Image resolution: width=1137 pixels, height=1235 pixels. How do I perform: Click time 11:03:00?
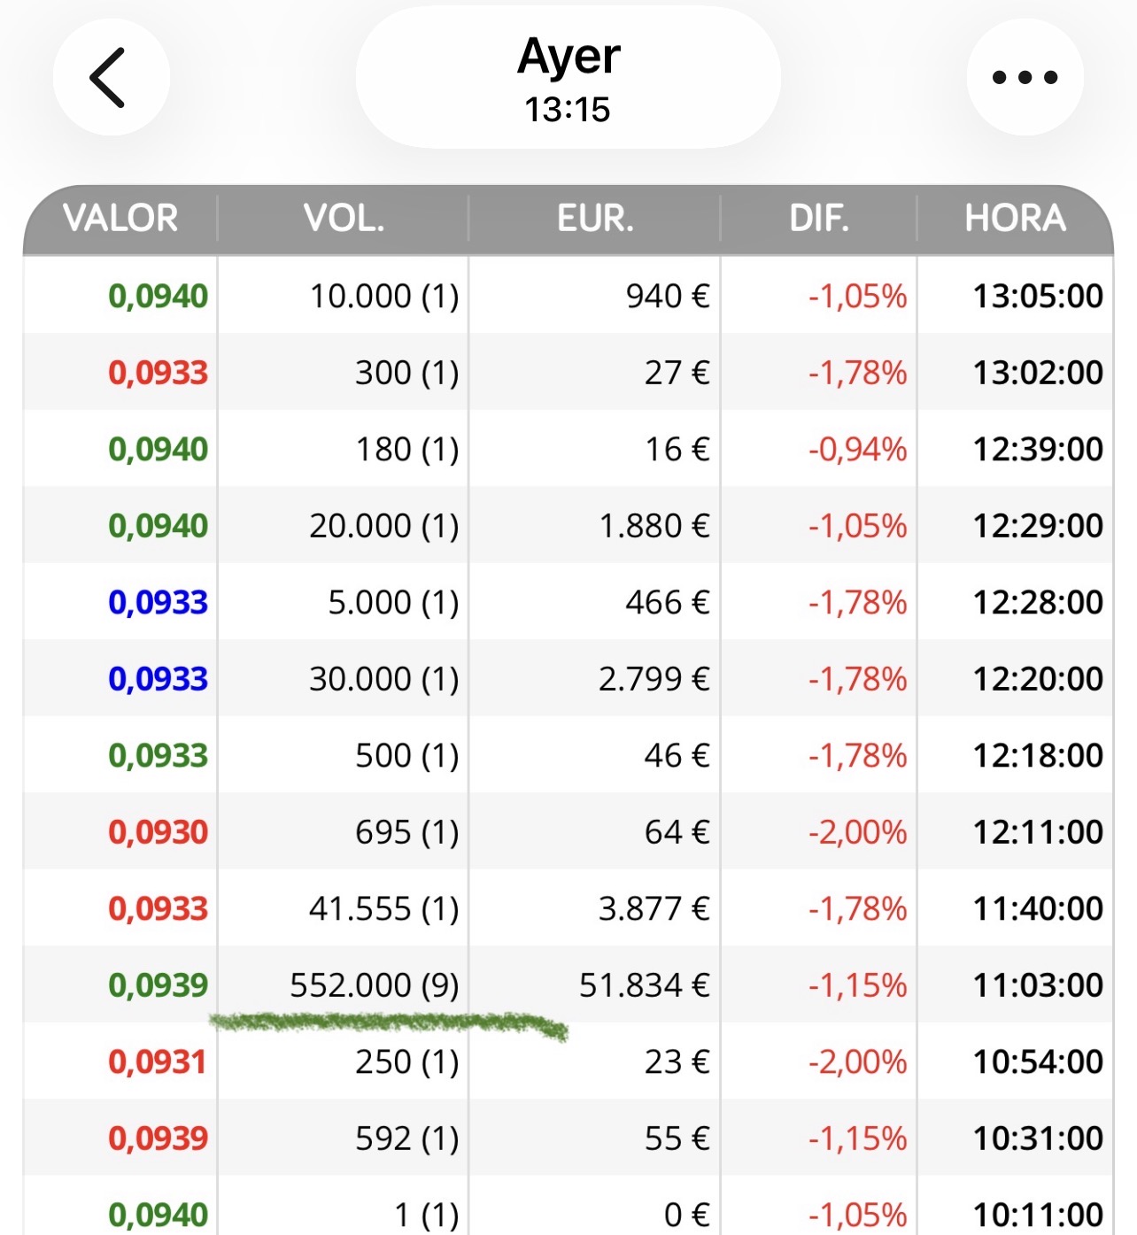(1038, 985)
